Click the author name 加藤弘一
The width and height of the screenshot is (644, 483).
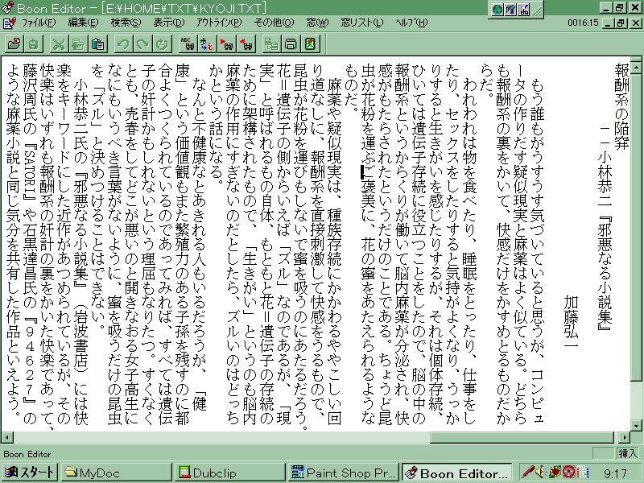[x=570, y=323]
